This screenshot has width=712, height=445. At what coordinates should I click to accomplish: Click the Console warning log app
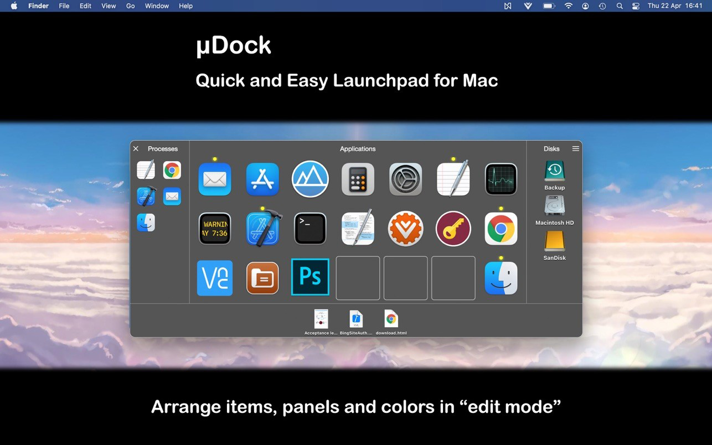coord(215,229)
